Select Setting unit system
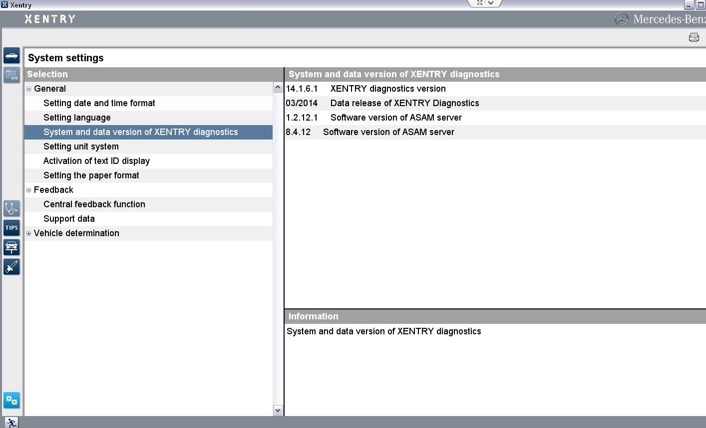 [x=81, y=146]
